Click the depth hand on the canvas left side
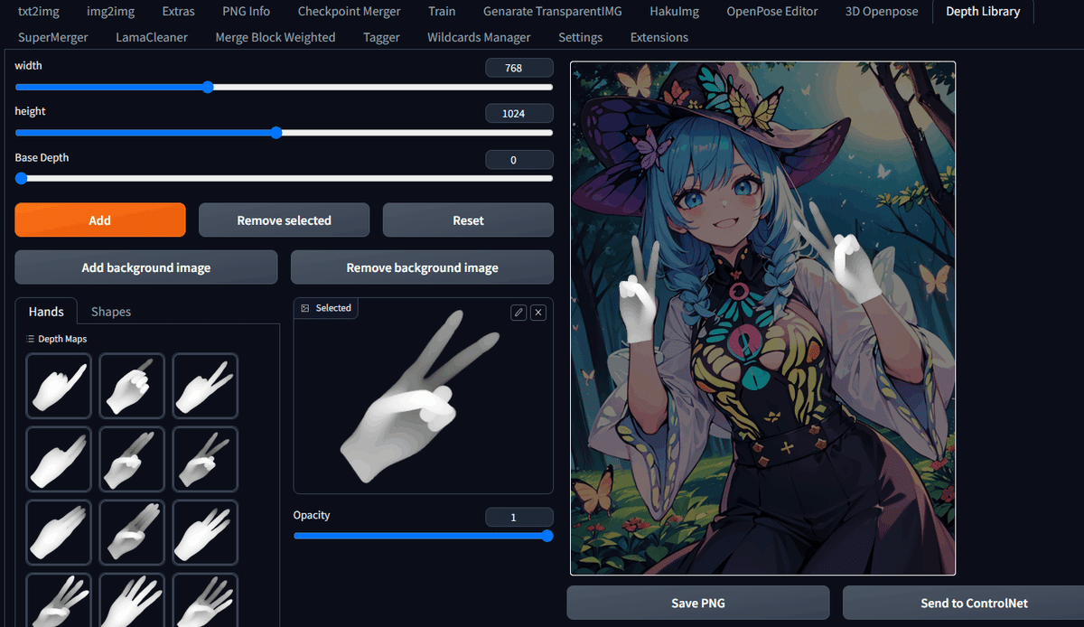 [x=640, y=291]
